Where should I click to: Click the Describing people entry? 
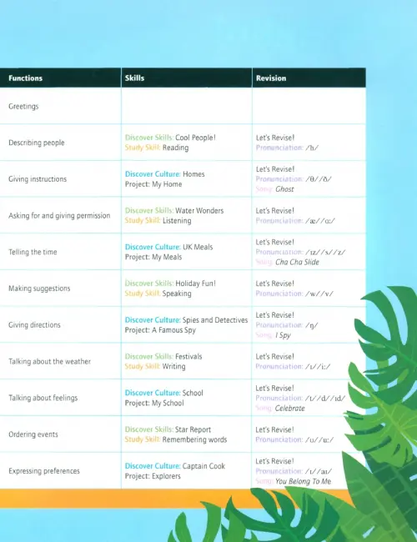click(37, 143)
